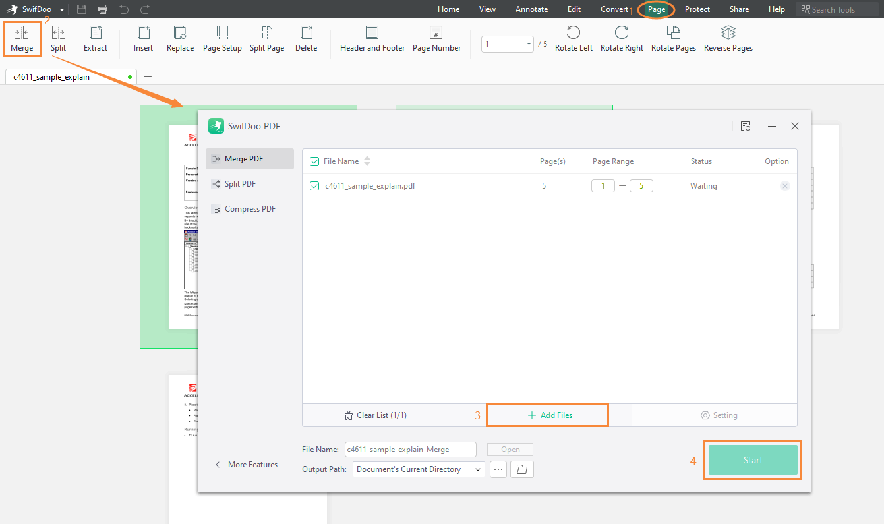Go back to More Features
The image size is (884, 524).
click(246, 465)
